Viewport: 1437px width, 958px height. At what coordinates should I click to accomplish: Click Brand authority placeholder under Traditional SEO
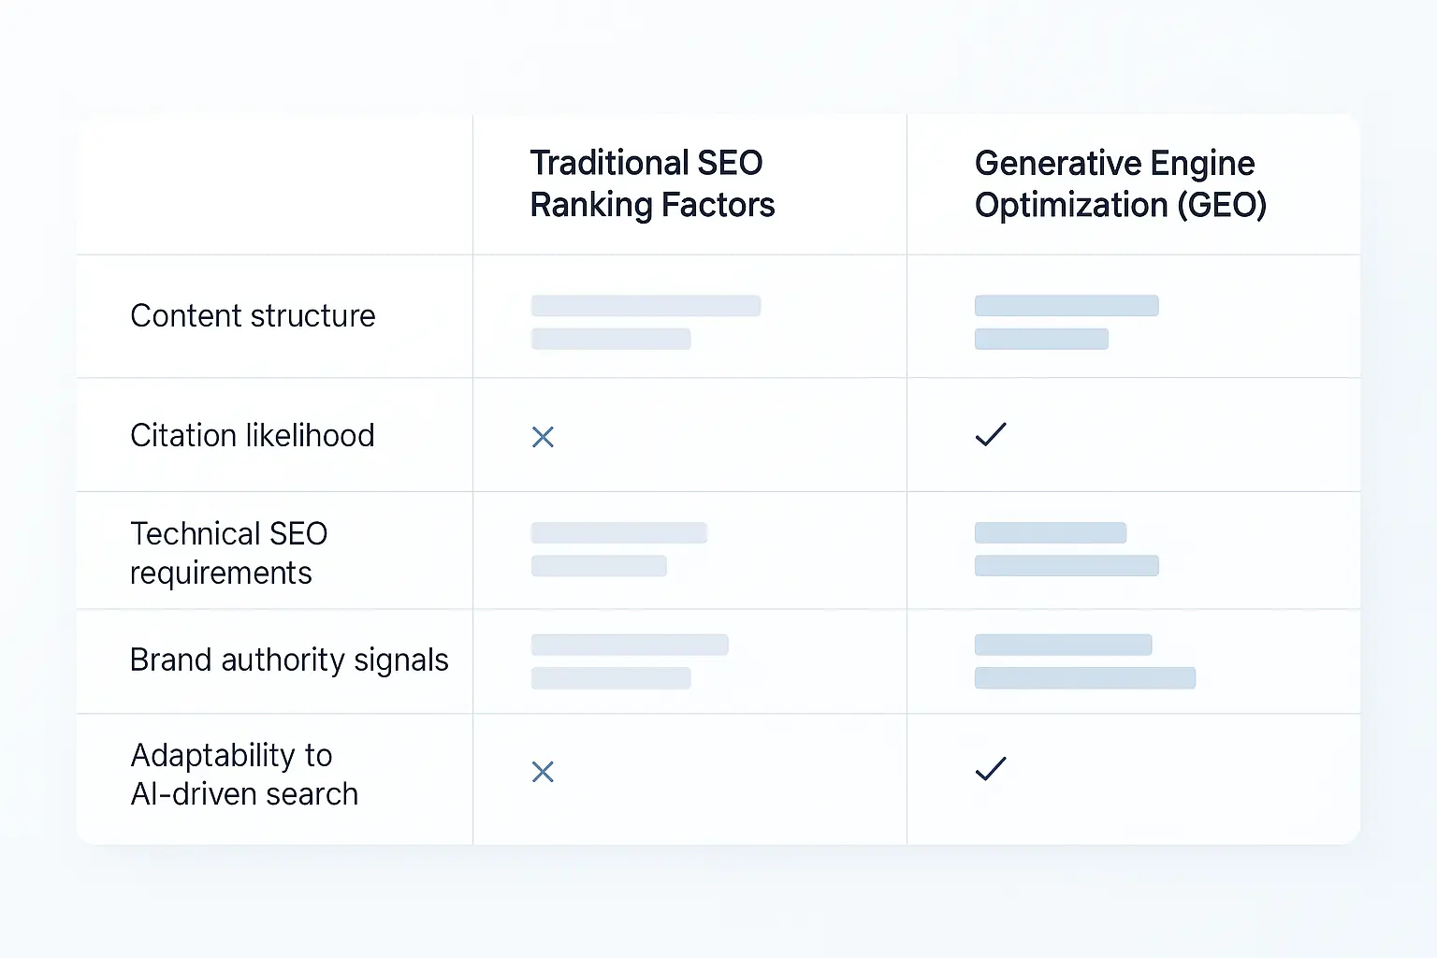[630, 661]
